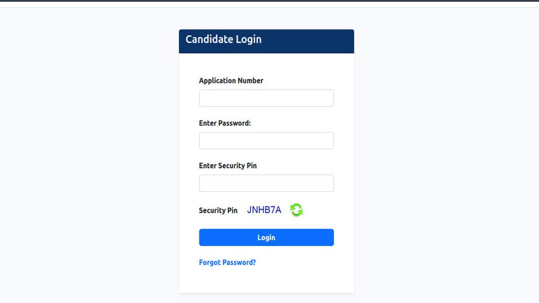539x303 pixels.
Task: Click the JNHB7A captcha code text
Action: click(x=264, y=210)
